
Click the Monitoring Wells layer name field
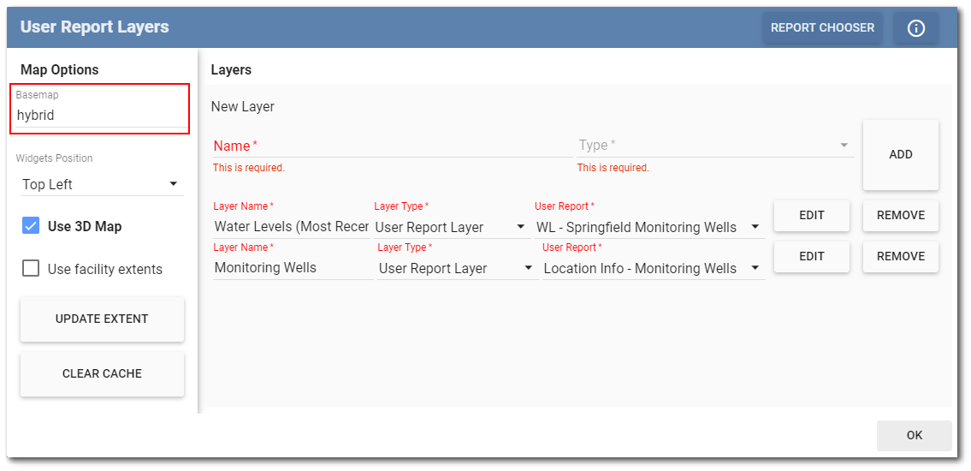point(292,268)
